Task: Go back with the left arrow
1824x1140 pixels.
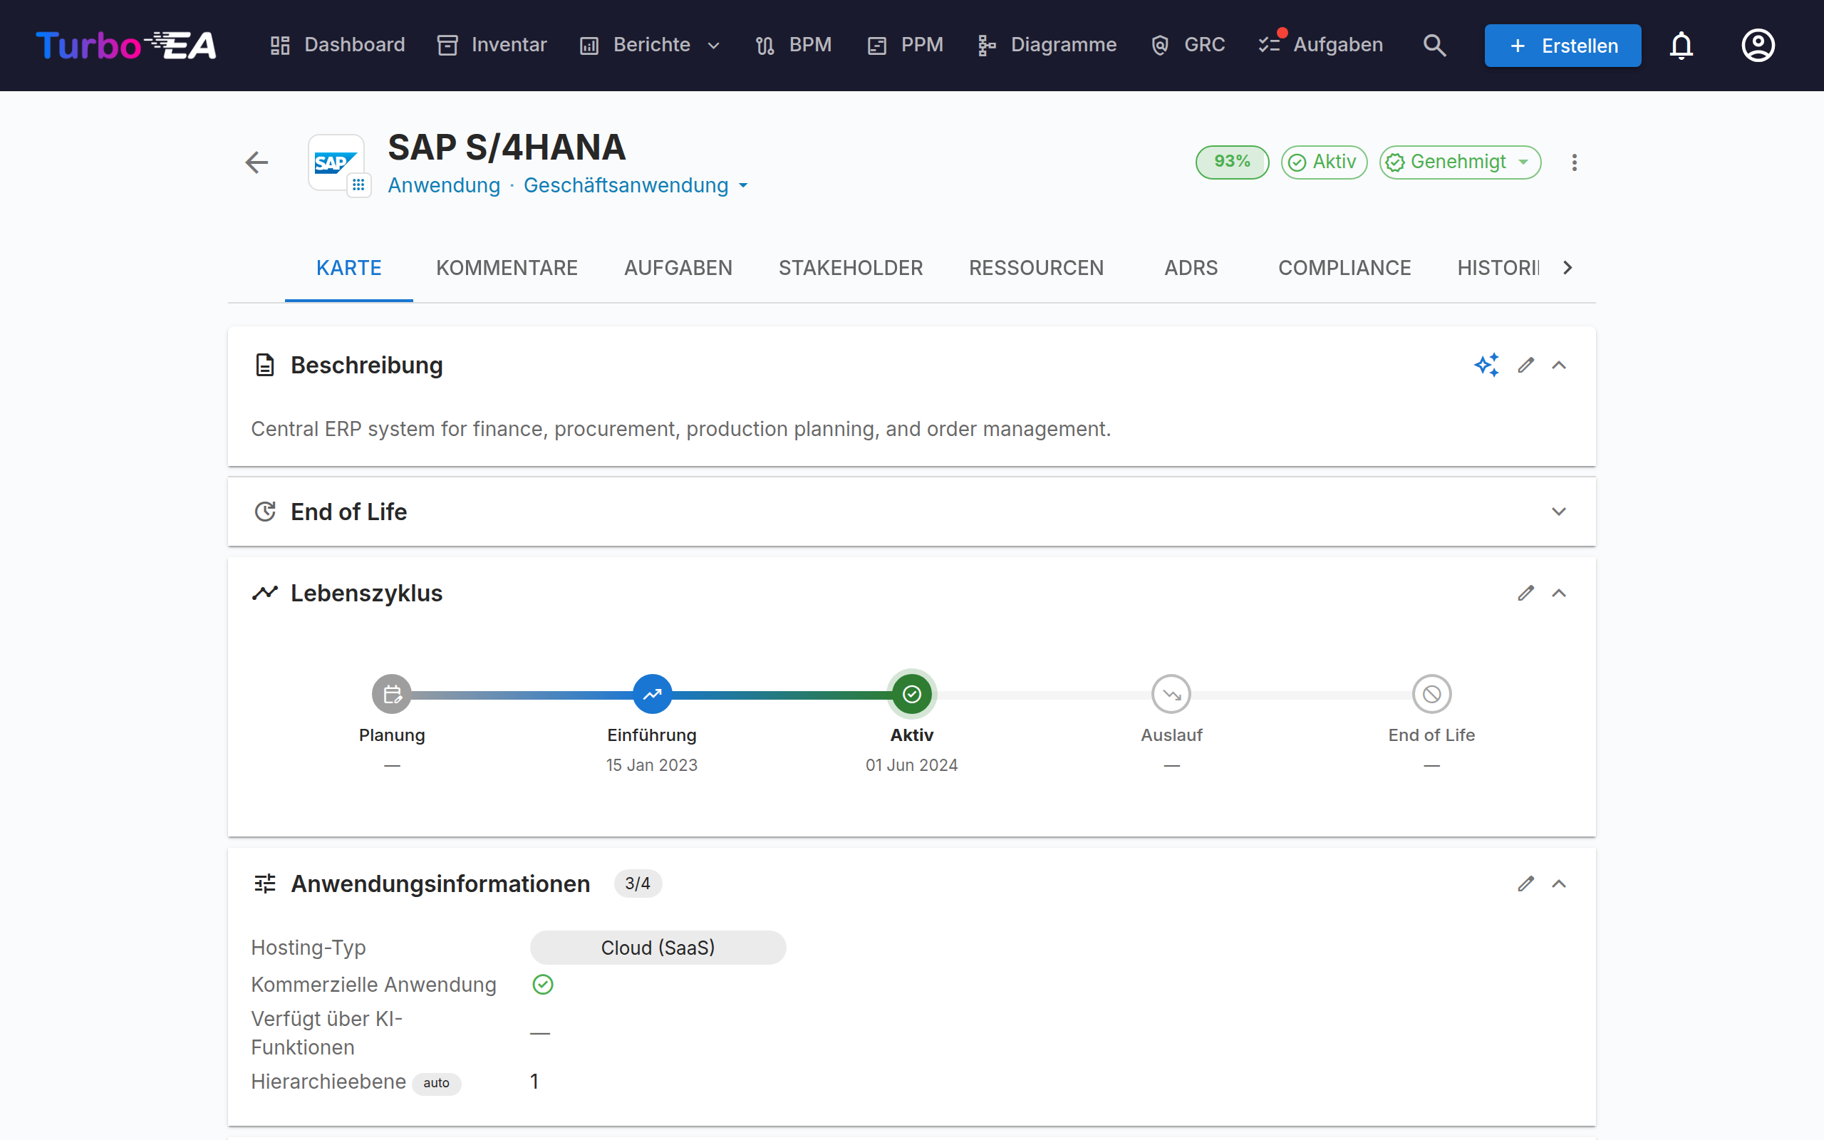Action: click(x=257, y=162)
